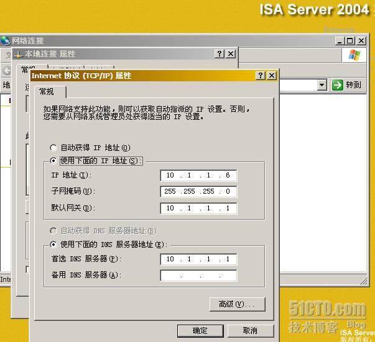Click the Windows flag logo in 网络连接
Image resolution: width=375 pixels, height=342 pixels.
(x=354, y=55)
